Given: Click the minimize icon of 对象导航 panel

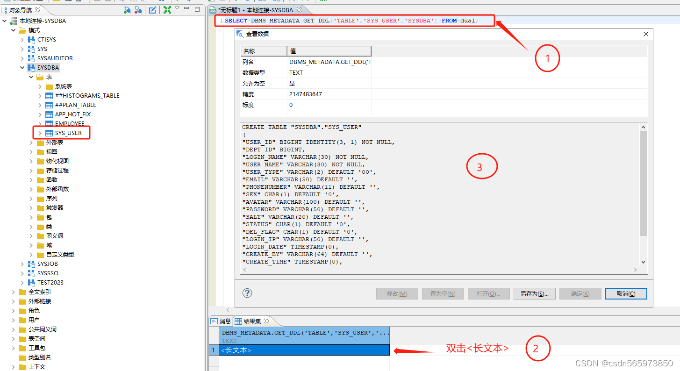Looking at the screenshot, I should [186, 8].
